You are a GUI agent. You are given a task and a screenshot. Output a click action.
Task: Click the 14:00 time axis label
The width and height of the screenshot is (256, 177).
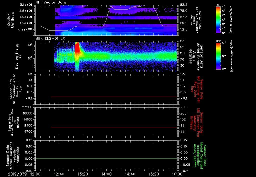coord(106,174)
